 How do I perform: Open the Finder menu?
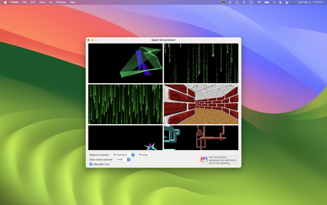coord(14,2)
